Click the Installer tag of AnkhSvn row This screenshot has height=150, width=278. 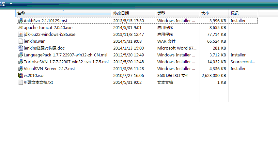pyautogui.click(x=238, y=21)
